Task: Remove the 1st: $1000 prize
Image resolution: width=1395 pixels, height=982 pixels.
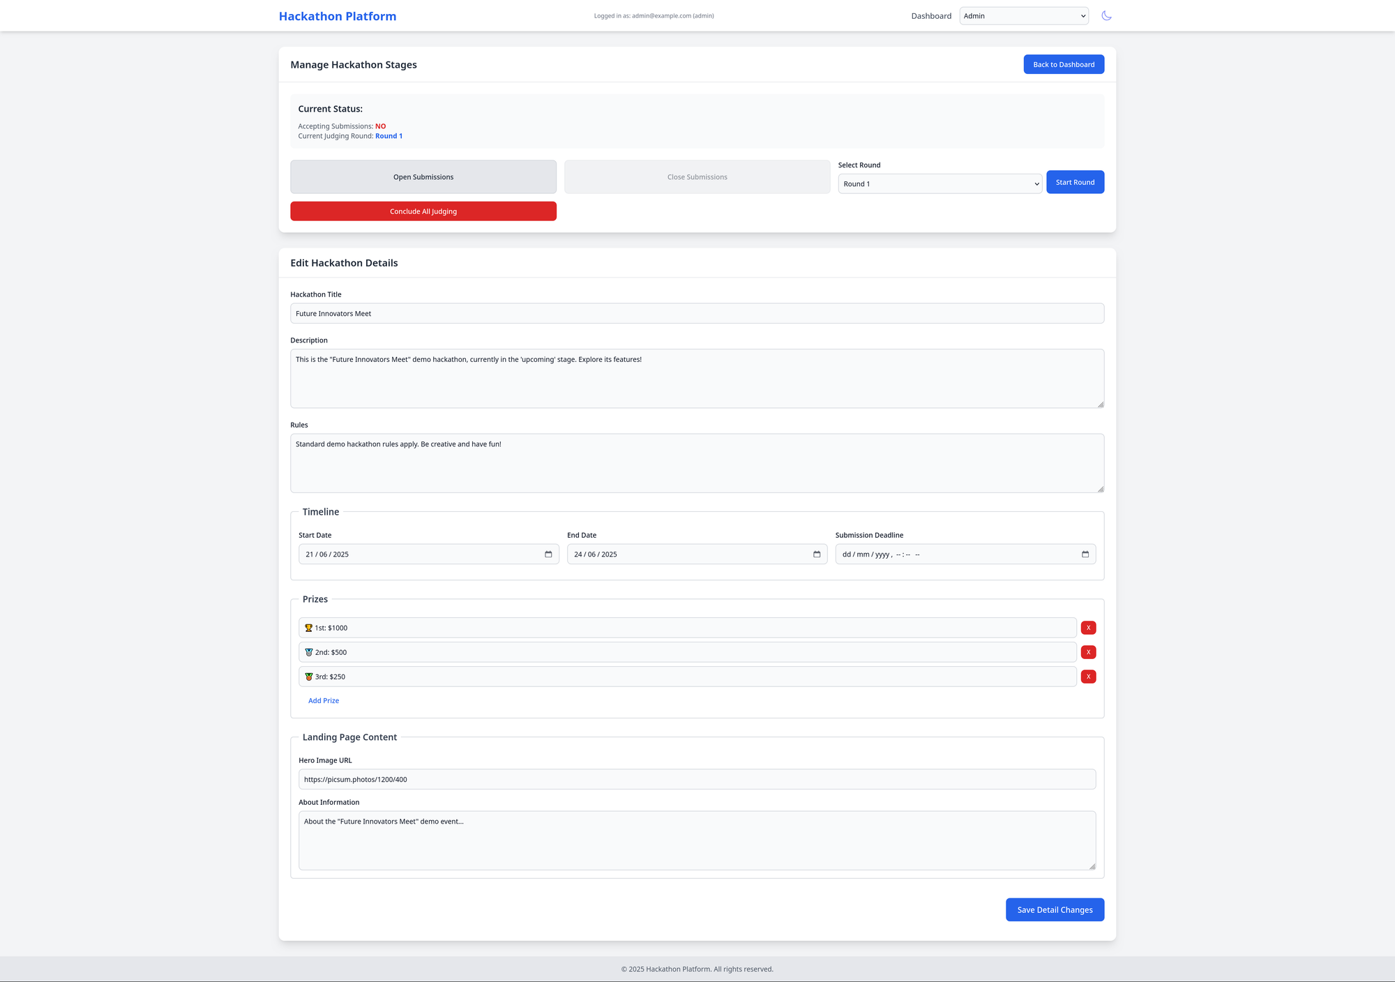Action: (x=1088, y=628)
